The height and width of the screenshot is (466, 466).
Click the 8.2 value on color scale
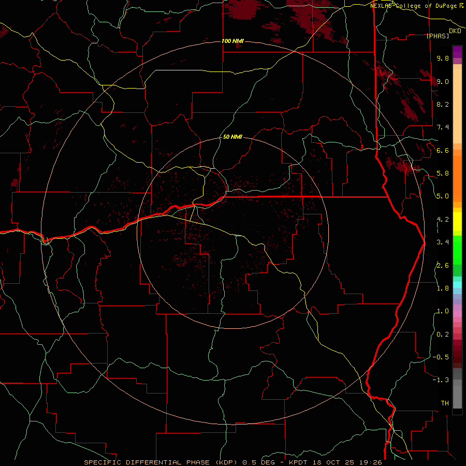click(x=443, y=104)
